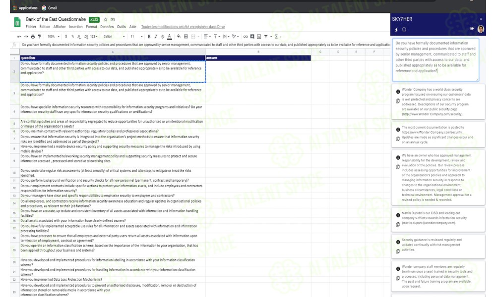Screen dimensions: 496x297
Task: Click the Skypher question text box
Action: pyautogui.click(x=435, y=60)
